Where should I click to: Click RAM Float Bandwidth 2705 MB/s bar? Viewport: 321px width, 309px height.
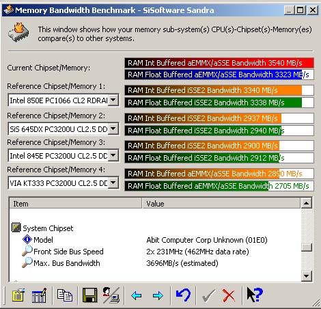coord(219,186)
